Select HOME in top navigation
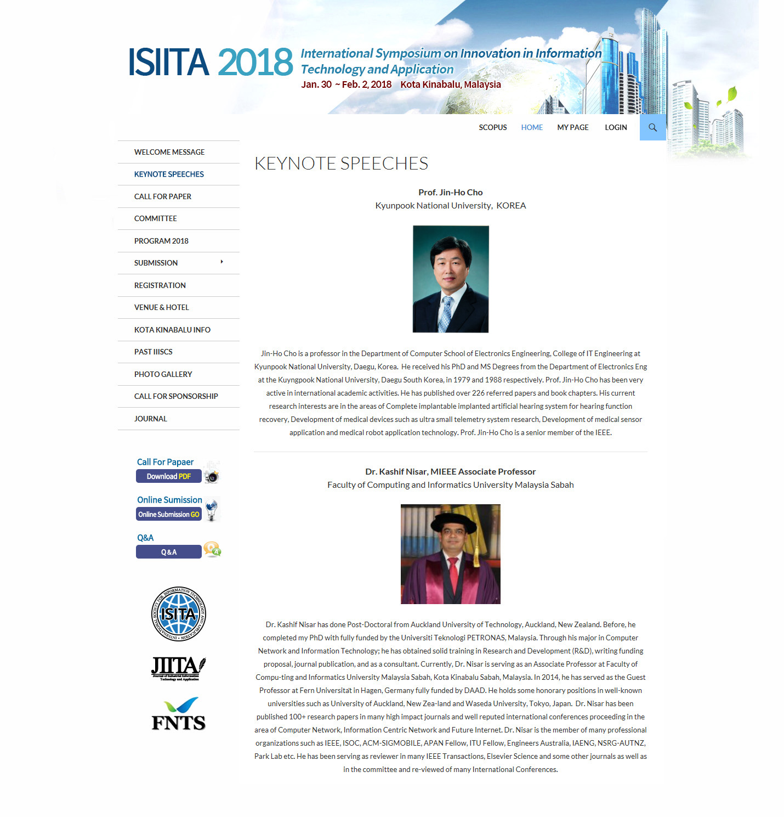 pyautogui.click(x=532, y=127)
